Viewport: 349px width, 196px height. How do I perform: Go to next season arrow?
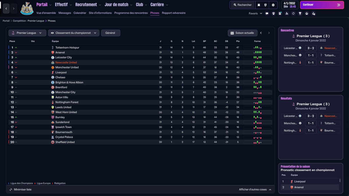pos(269,33)
